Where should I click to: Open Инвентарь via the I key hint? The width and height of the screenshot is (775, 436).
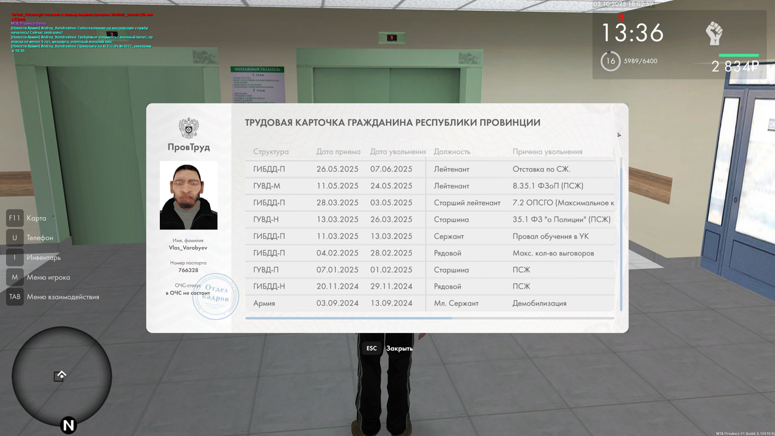[33, 257]
